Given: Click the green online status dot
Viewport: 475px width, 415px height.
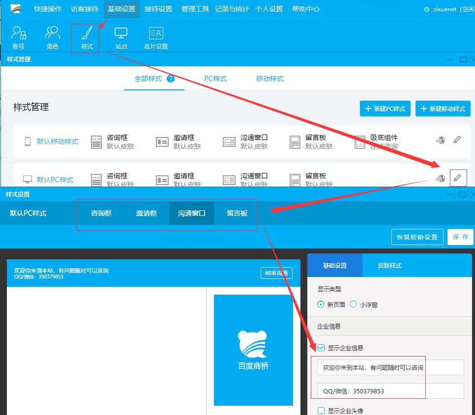Looking at the screenshot, I should 427,9.
